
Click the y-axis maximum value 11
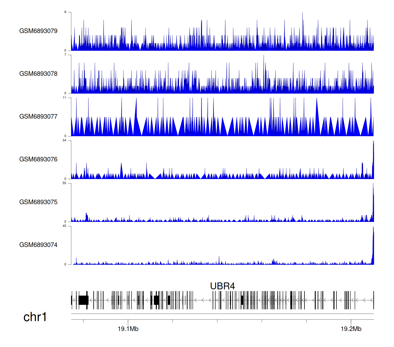(64, 98)
